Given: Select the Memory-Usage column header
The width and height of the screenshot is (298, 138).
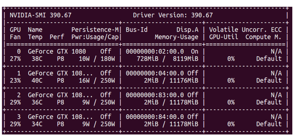Looking at the screenshot, I should [176, 37].
